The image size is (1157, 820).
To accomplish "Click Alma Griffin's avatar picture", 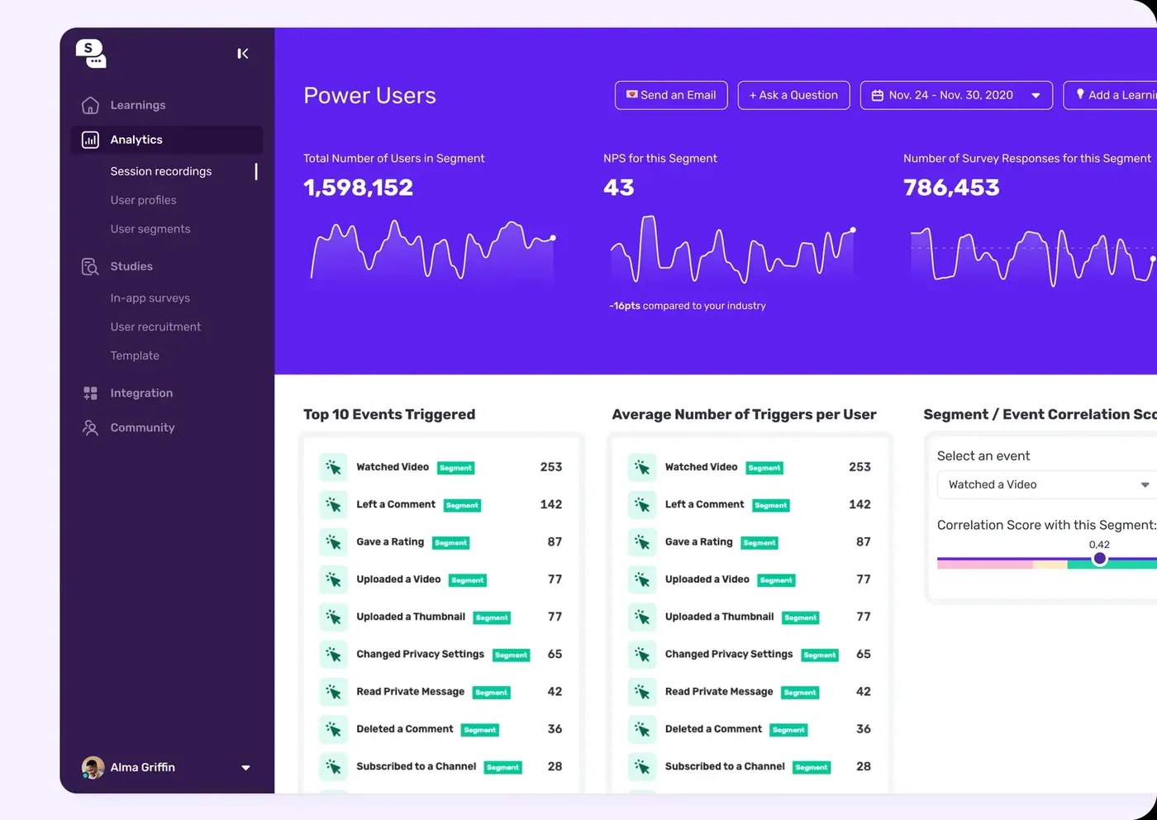I will (x=93, y=768).
